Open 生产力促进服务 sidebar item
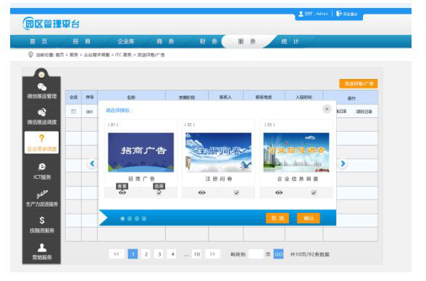426x281 pixels. pyautogui.click(x=42, y=198)
